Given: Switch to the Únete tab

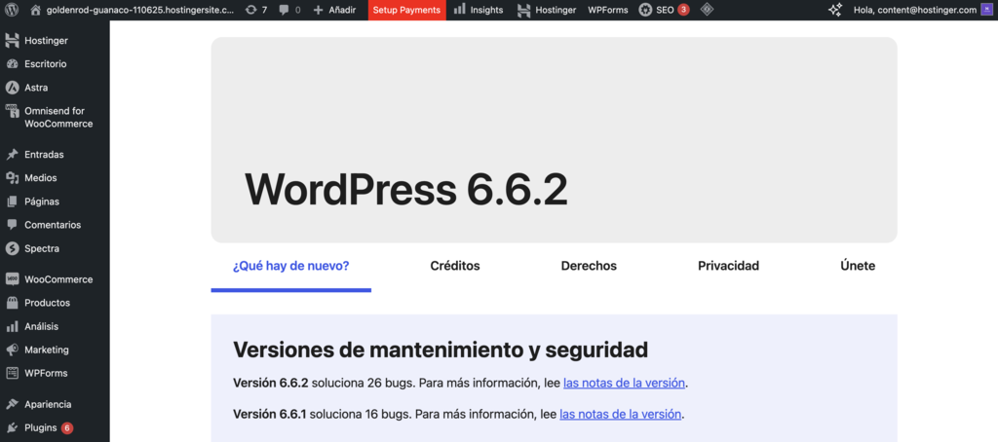Looking at the screenshot, I should point(858,266).
